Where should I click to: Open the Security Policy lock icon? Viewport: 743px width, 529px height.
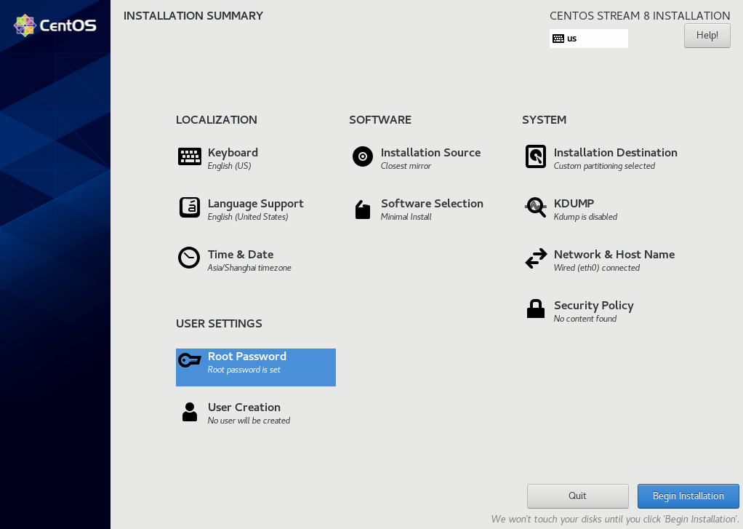[x=536, y=309]
